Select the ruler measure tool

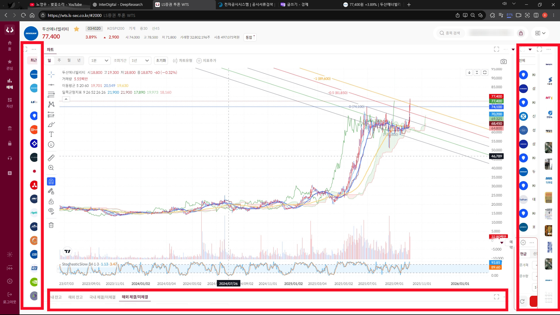pyautogui.click(x=51, y=158)
